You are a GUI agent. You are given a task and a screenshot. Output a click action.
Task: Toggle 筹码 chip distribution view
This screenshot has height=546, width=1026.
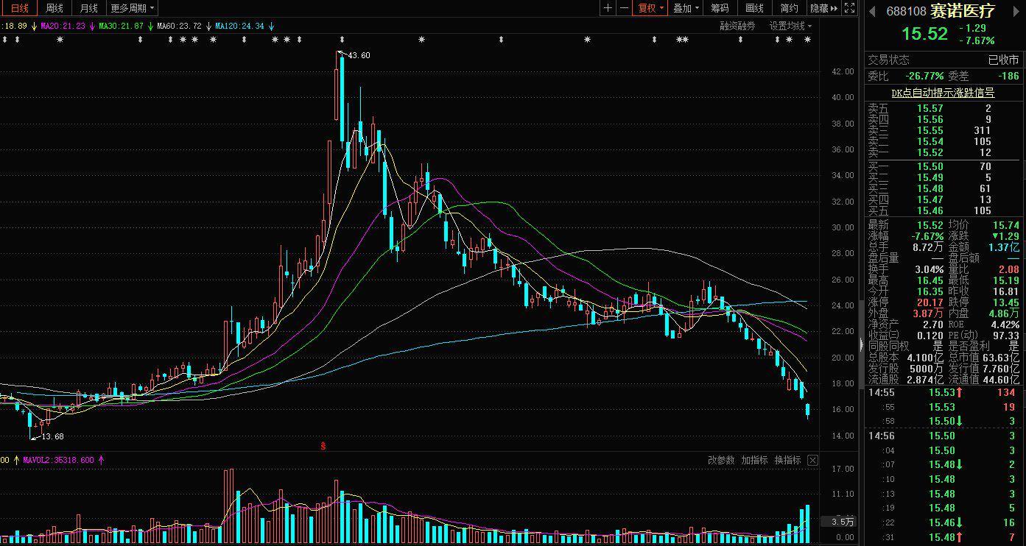720,8
